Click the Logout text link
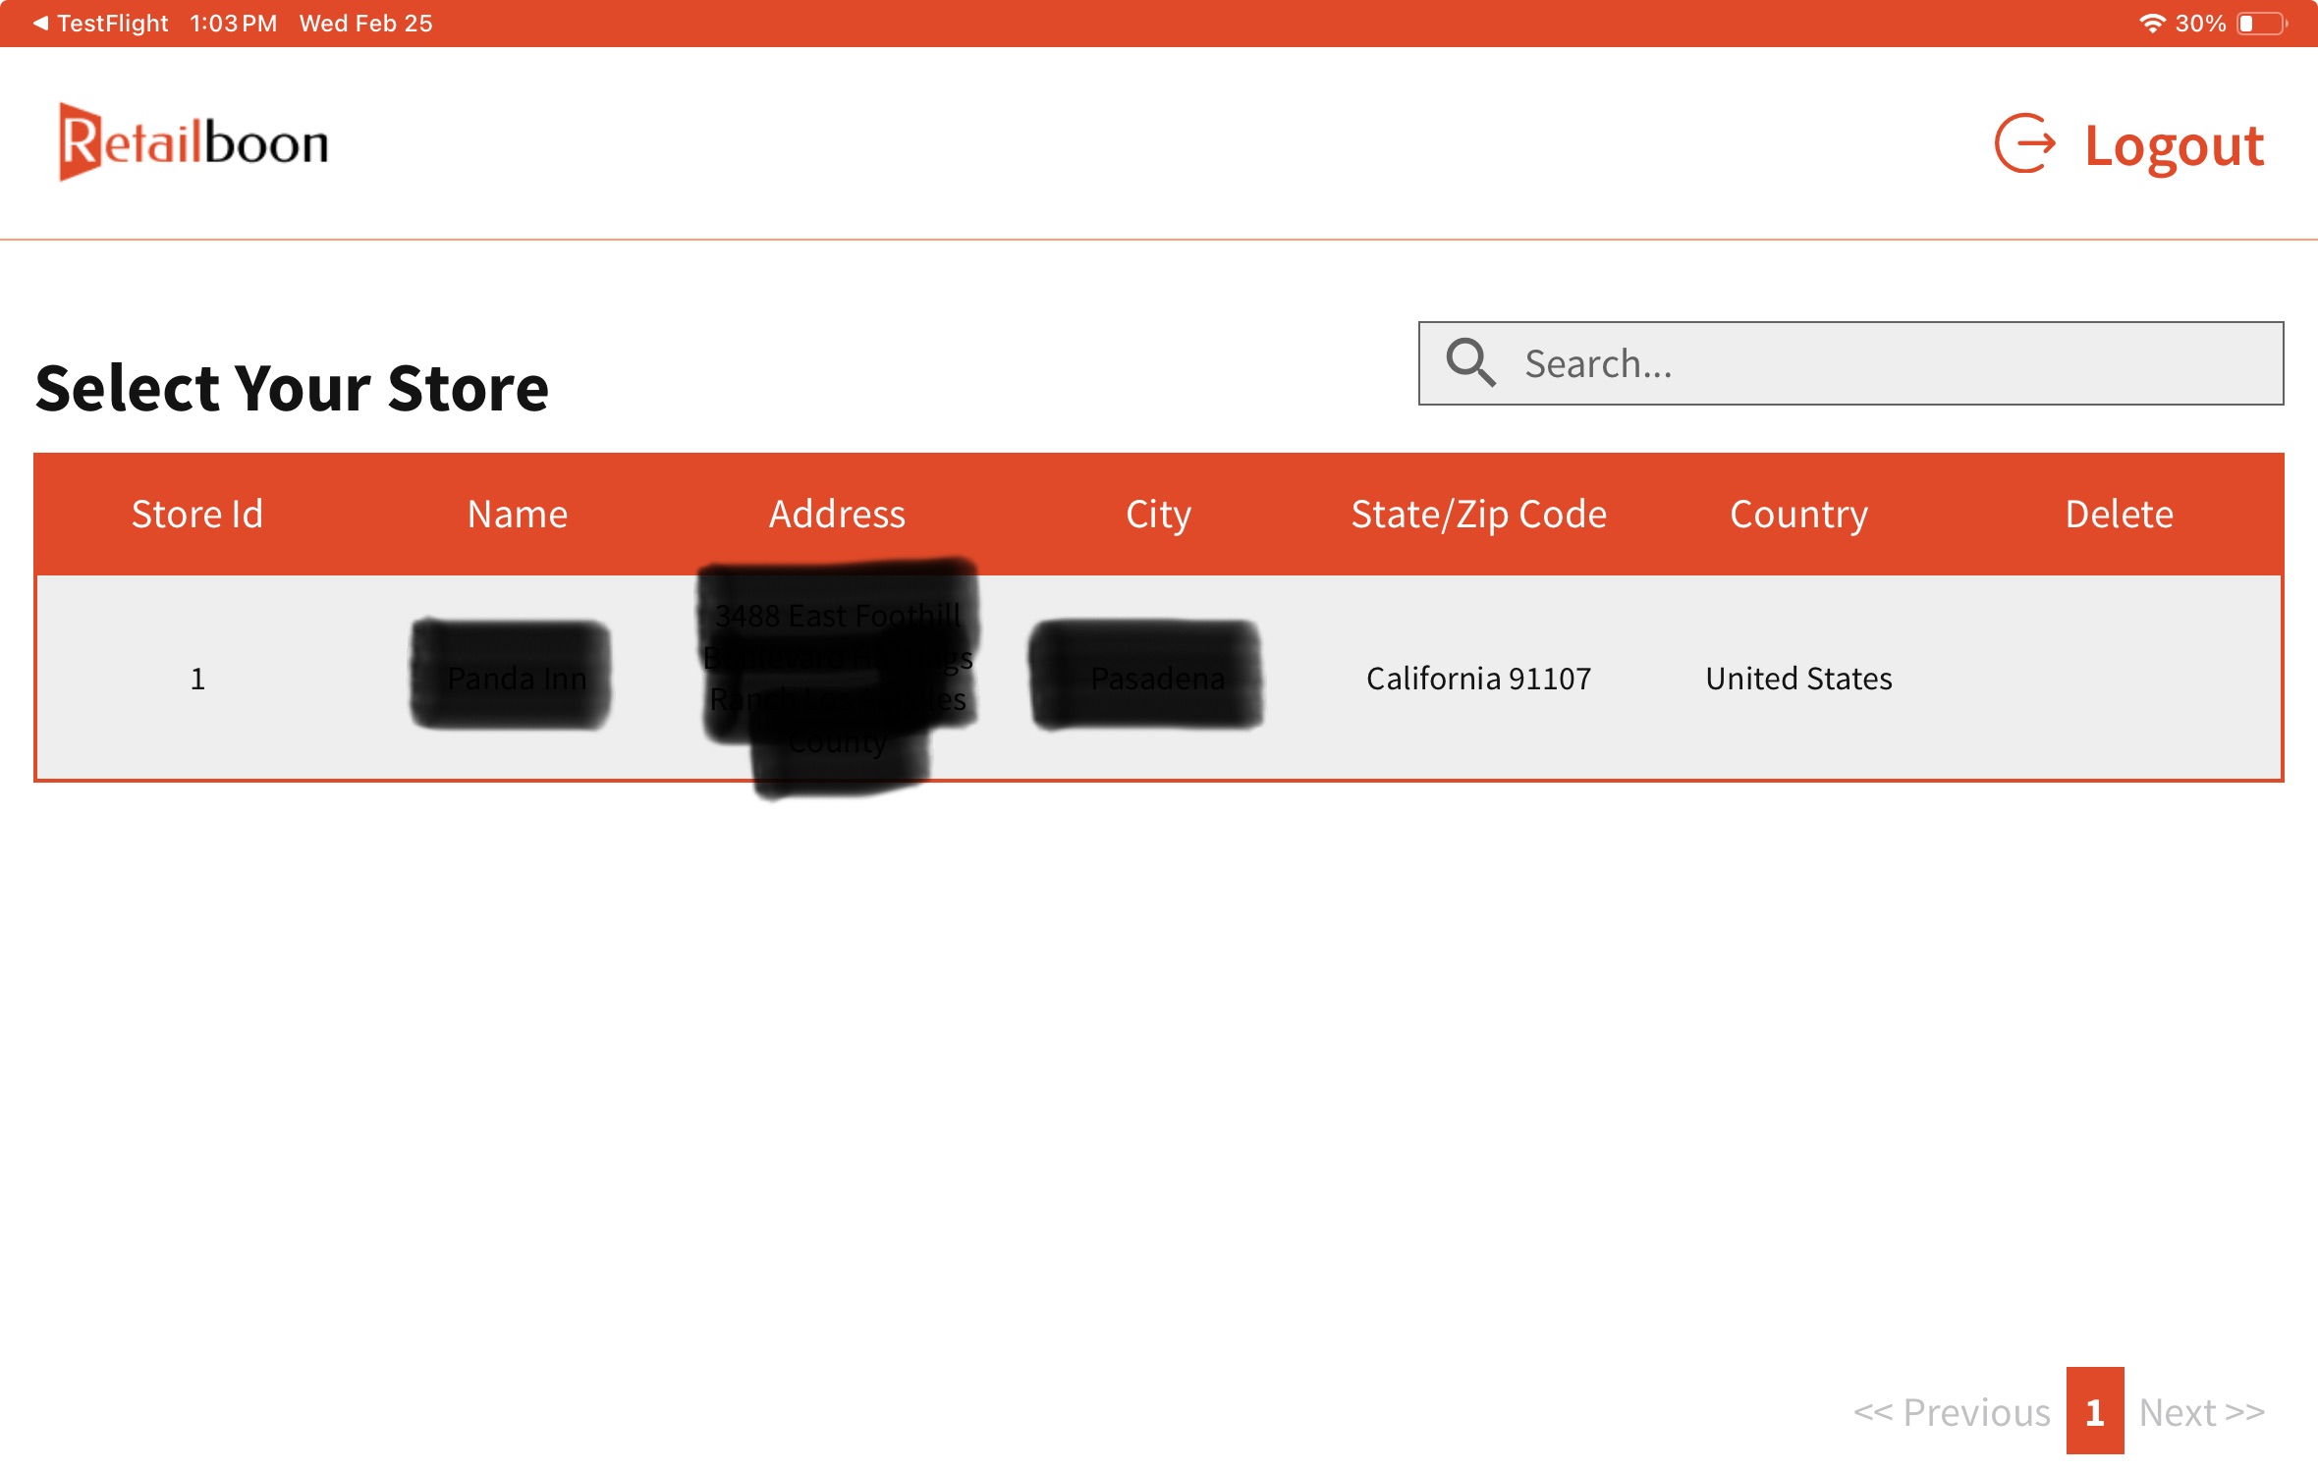Screen dimensions: 2318x1471 [x=2174, y=145]
